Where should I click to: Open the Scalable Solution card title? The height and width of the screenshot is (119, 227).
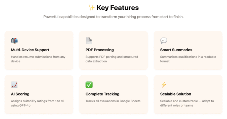(x=176, y=94)
